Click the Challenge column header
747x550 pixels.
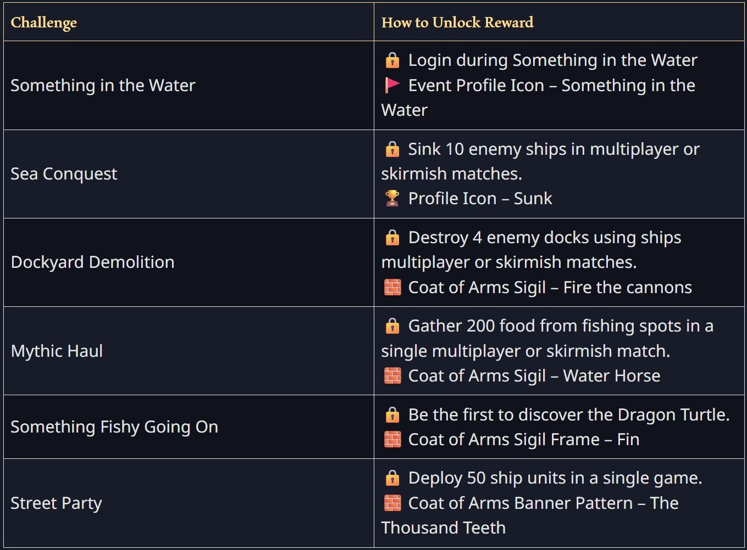tap(44, 23)
